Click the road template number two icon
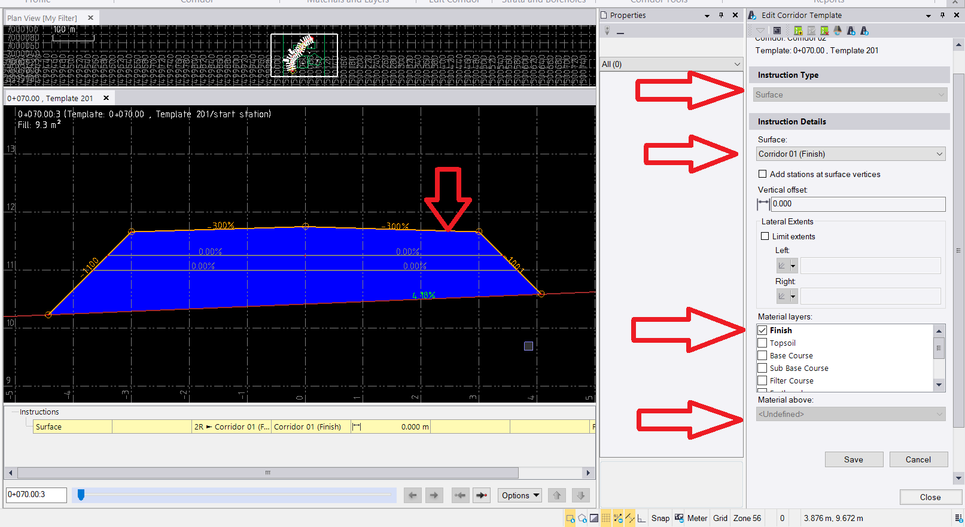The width and height of the screenshot is (965, 527). [864, 31]
